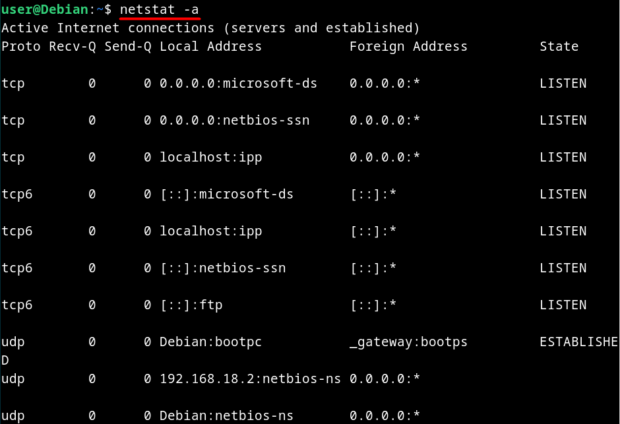
Task: Click the Proto column header
Action: [21, 47]
